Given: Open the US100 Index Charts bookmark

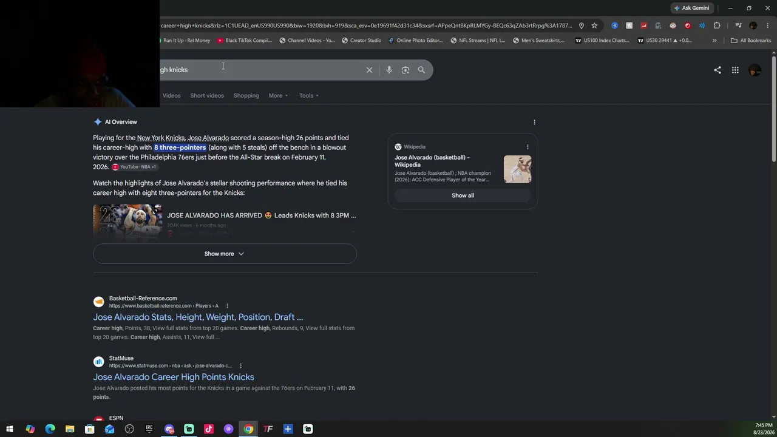Looking at the screenshot, I should point(602,41).
